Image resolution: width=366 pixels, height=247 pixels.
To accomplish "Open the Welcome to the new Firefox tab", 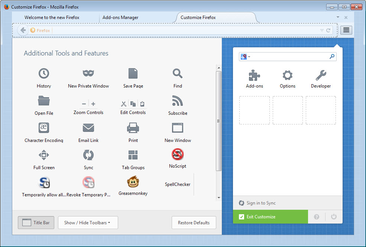I will pyautogui.click(x=52, y=17).
